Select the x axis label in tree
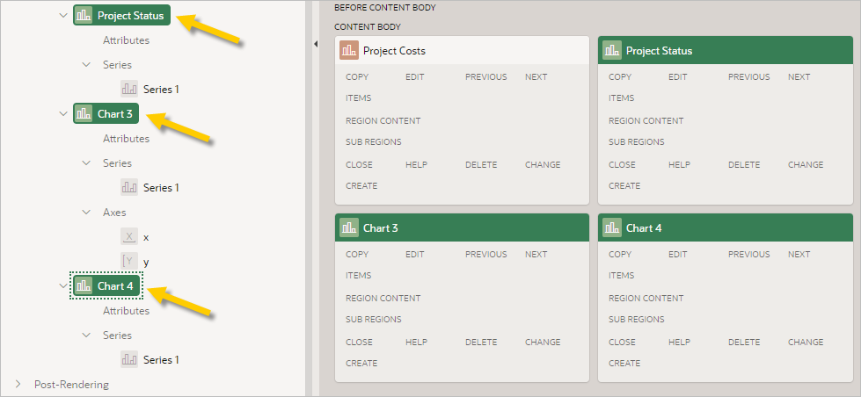The image size is (861, 397). (146, 237)
